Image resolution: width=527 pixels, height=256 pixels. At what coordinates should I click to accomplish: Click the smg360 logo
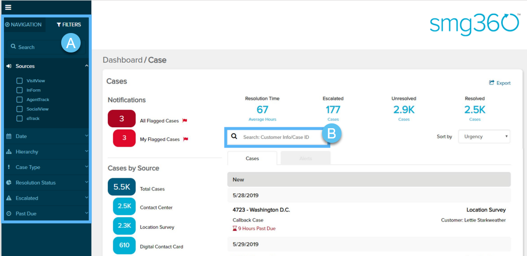coord(474,24)
